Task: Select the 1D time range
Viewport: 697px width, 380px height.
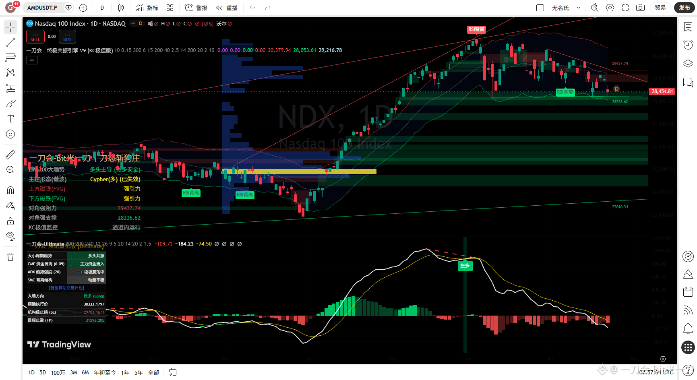Action: (x=31, y=373)
